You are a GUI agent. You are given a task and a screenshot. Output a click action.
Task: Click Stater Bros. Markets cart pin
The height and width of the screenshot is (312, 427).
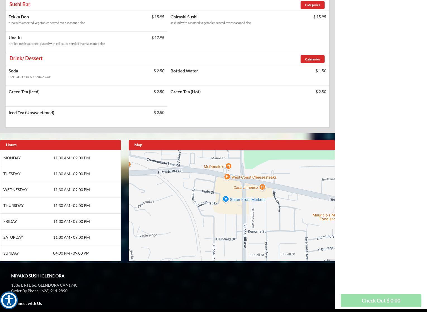click(226, 199)
